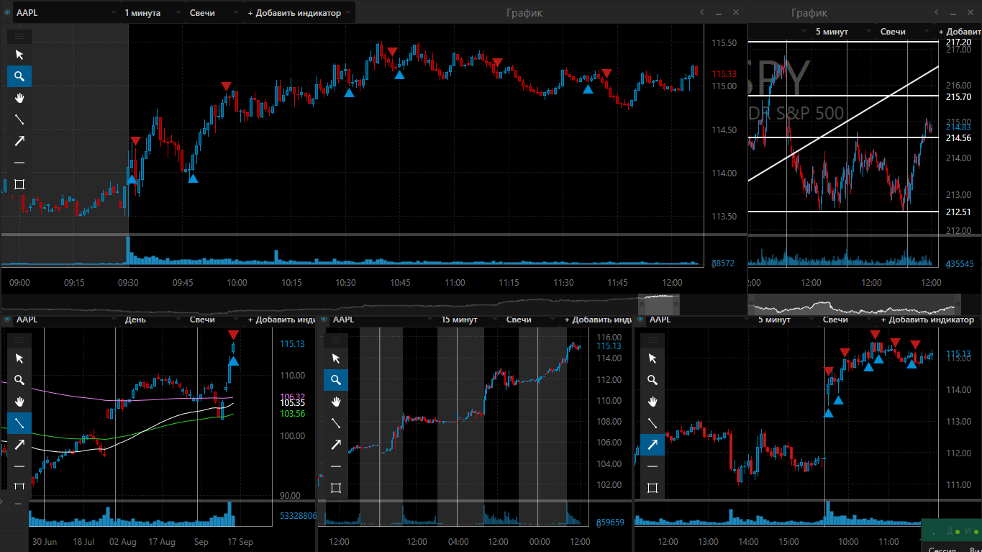Click the link-group circle icon beside top AAPL field
The height and width of the screenshot is (552, 982).
tap(6, 13)
